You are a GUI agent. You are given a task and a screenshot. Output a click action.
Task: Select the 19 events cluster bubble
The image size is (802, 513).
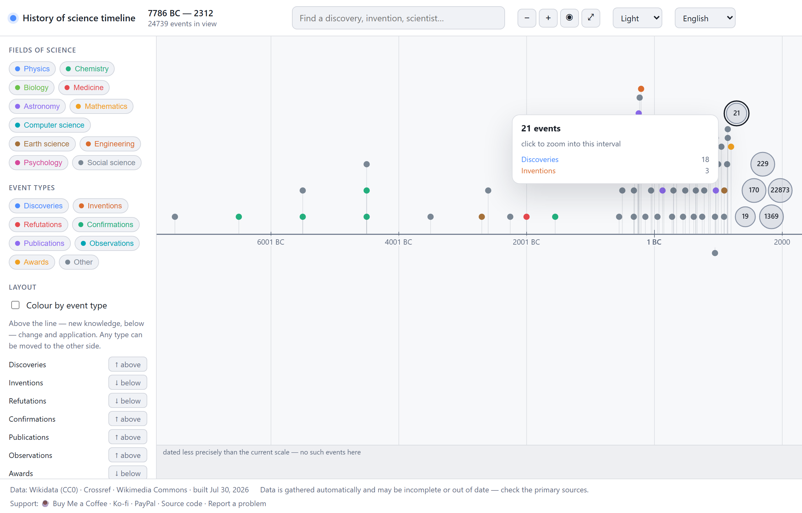click(x=745, y=216)
